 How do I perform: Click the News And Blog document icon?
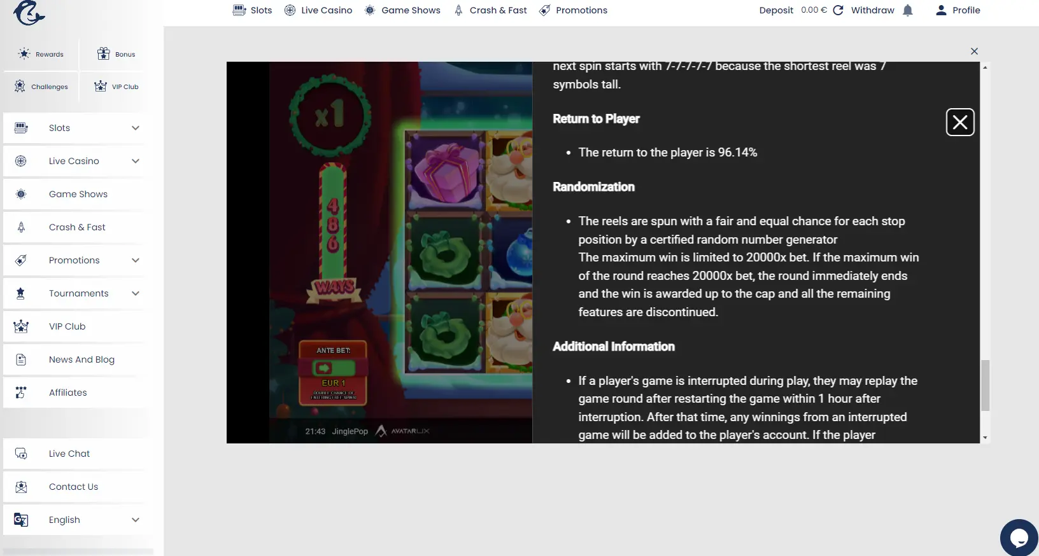coord(21,359)
